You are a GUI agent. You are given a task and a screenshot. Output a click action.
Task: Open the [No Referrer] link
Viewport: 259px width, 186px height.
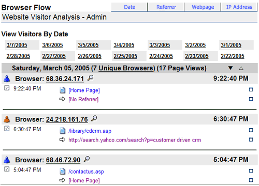(83, 99)
